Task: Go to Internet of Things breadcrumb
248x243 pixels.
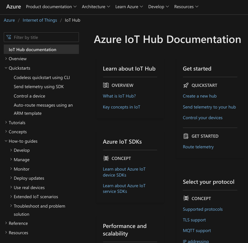Action: (40, 20)
